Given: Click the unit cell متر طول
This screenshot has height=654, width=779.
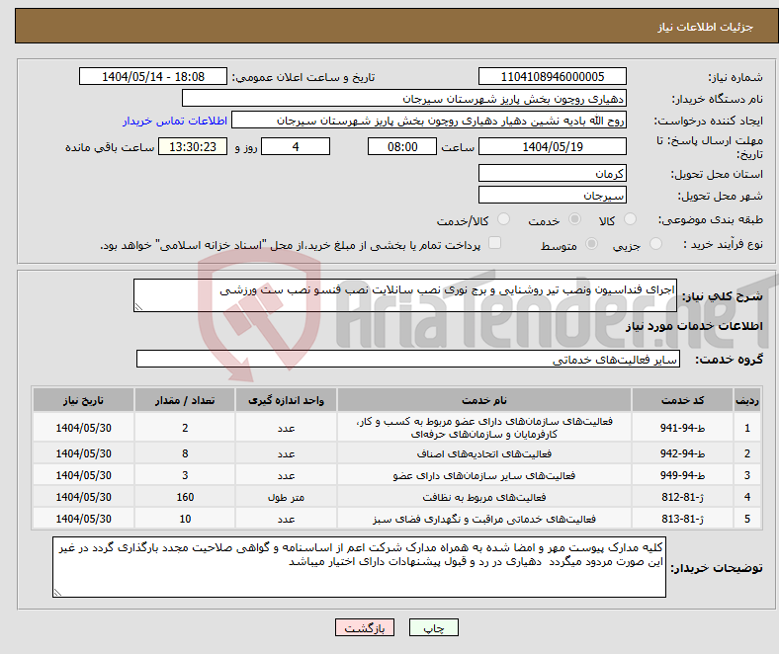Looking at the screenshot, I should tap(286, 498).
